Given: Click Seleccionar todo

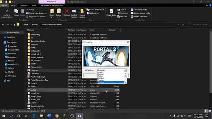Looking at the screenshot, I should [x=139, y=10].
